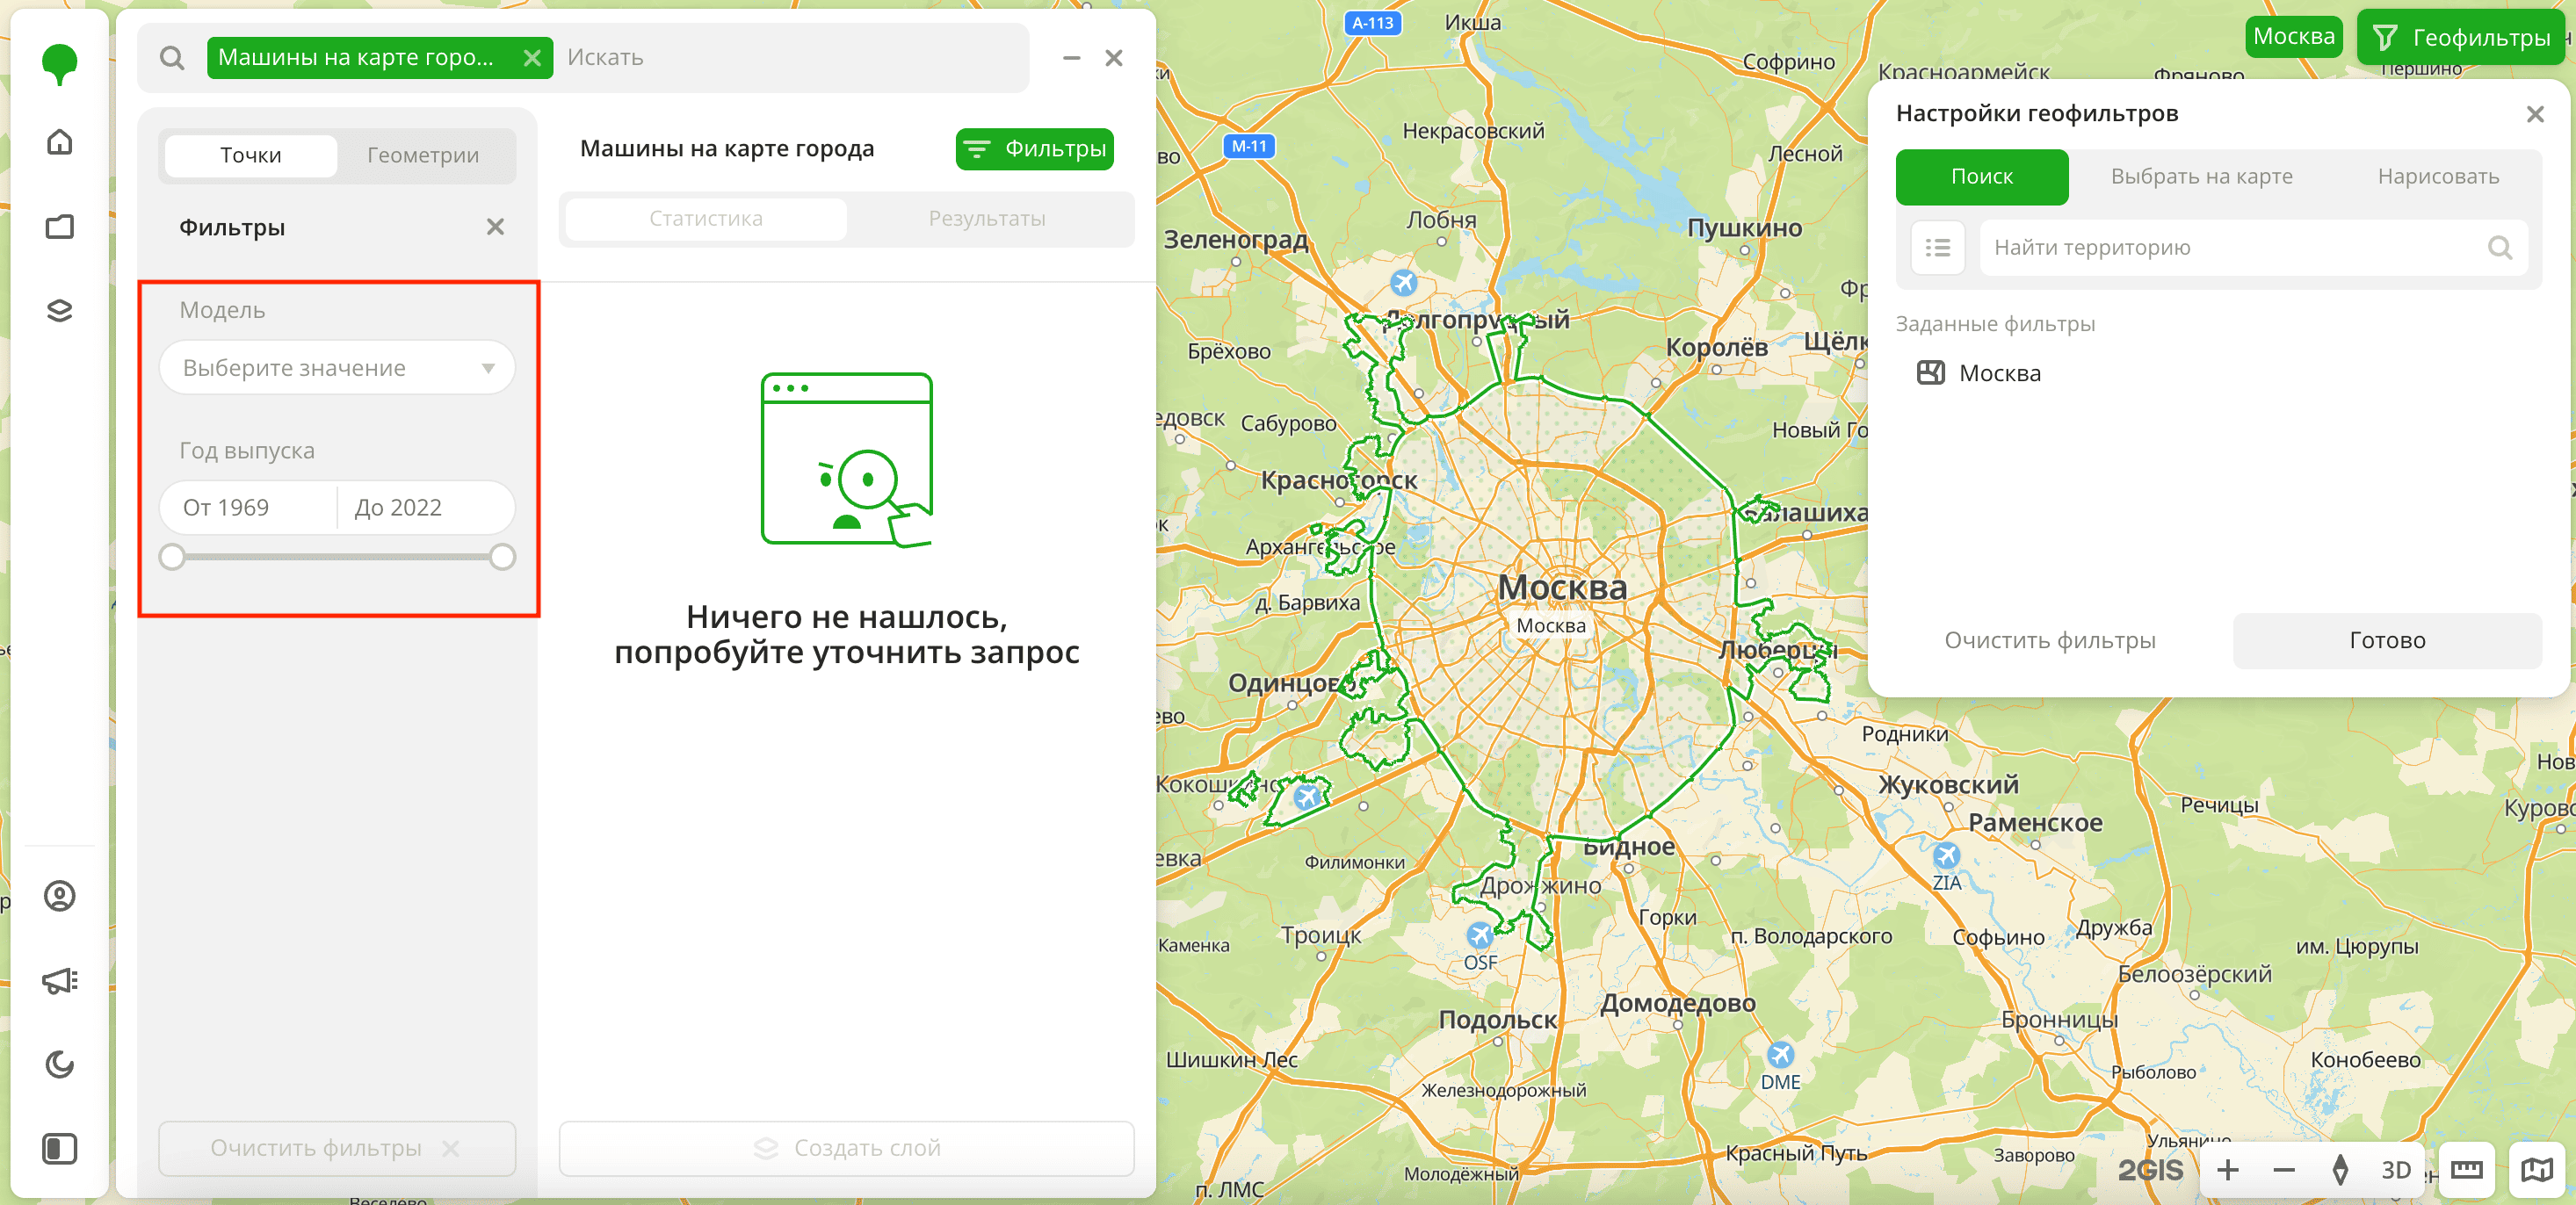The width and height of the screenshot is (2576, 1205).
Task: Open the user profile icon
Action: (60, 896)
